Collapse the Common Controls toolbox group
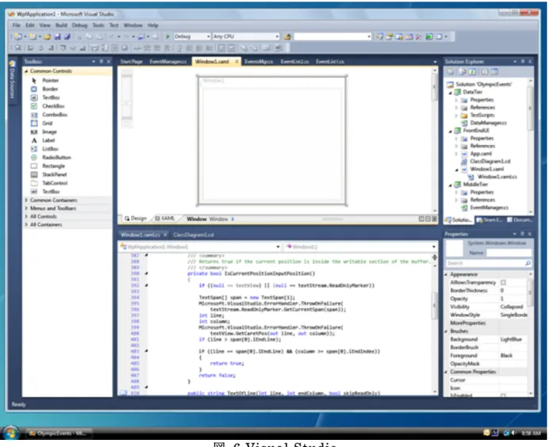The width and height of the screenshot is (550, 447). pyautogui.click(x=26, y=71)
